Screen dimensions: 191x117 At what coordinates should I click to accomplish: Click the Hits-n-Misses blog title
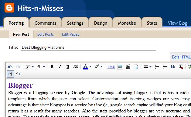tap(41, 9)
